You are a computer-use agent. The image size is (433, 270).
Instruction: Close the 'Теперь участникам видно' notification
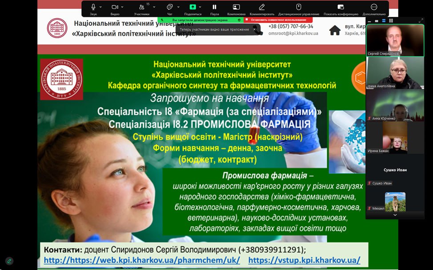coord(254,29)
